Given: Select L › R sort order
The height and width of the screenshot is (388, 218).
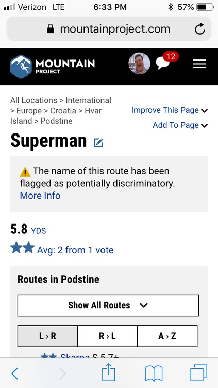Looking at the screenshot, I should click(47, 336).
